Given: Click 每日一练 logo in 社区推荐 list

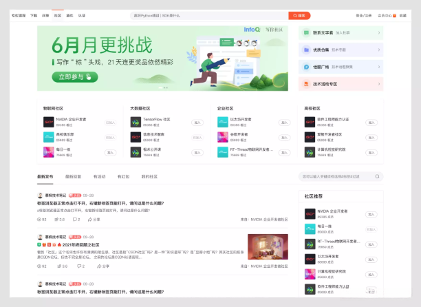Looking at the screenshot, I should (310, 229).
